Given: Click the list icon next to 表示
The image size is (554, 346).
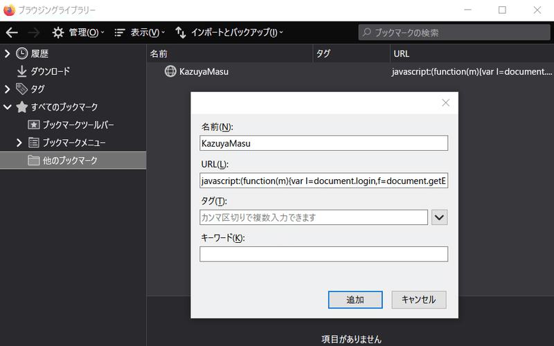Looking at the screenshot, I should click(x=120, y=33).
